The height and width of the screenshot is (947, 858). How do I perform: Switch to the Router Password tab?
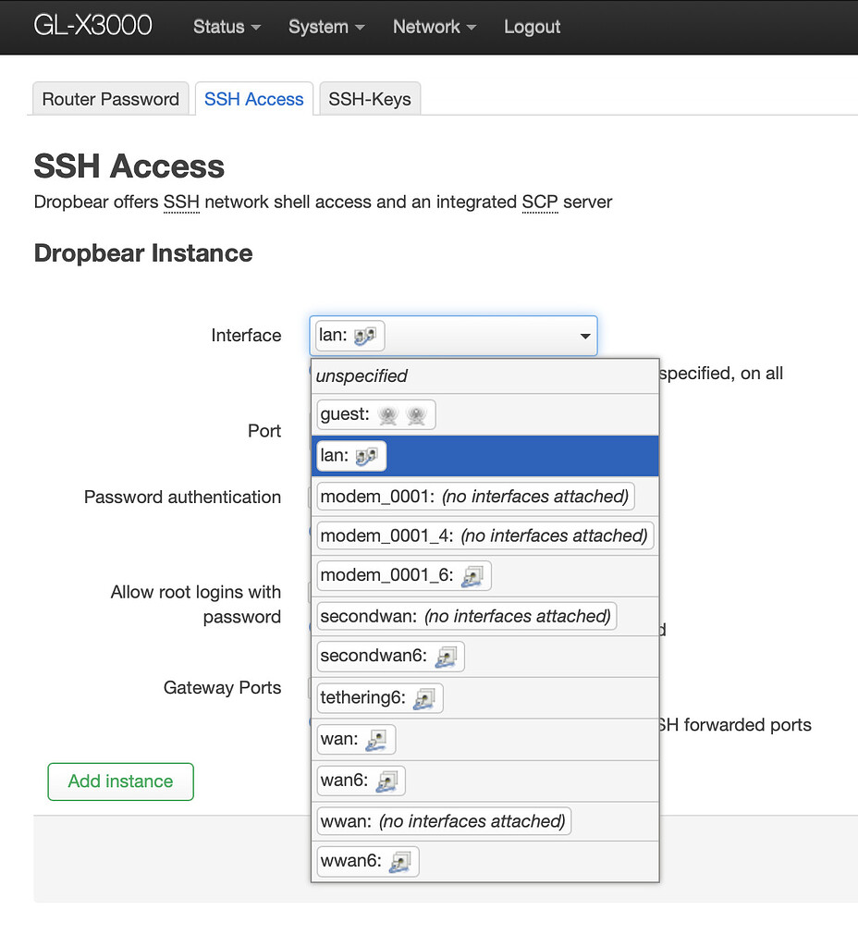coord(110,98)
